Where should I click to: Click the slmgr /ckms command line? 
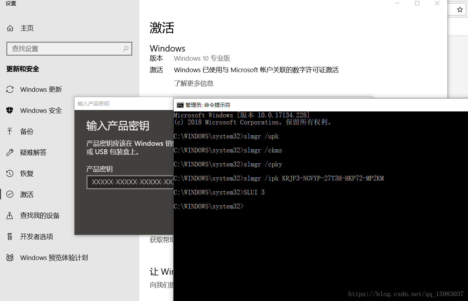(x=228, y=150)
